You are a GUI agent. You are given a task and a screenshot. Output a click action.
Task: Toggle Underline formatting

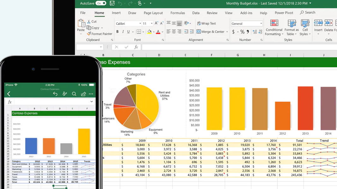point(128,32)
